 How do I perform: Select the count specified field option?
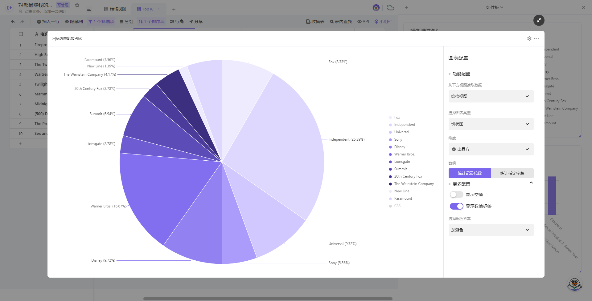(x=512, y=173)
